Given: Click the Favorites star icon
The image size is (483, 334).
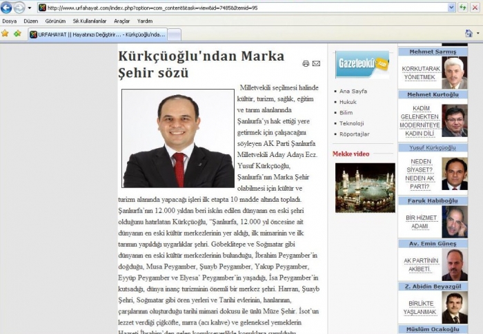Looking at the screenshot, I should pos(5,33).
